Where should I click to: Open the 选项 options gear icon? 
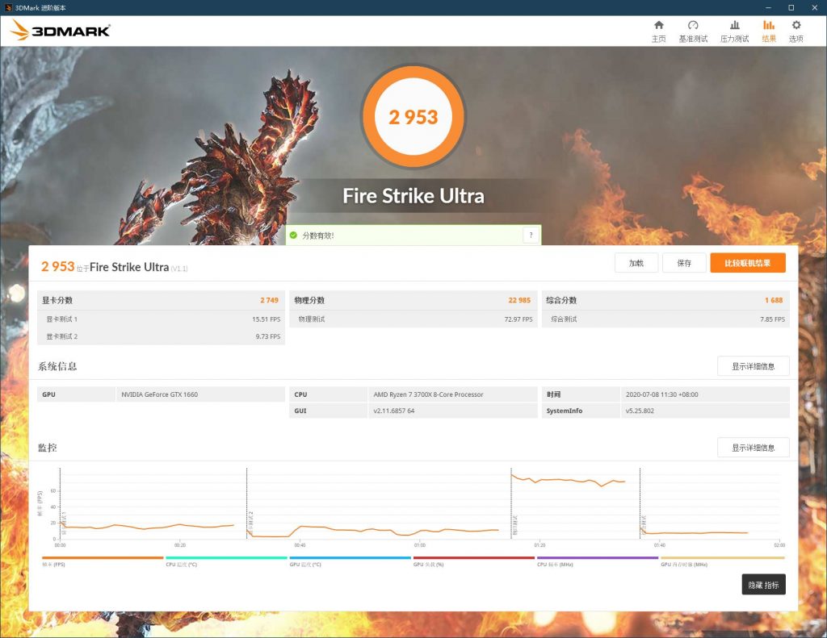tap(796, 25)
